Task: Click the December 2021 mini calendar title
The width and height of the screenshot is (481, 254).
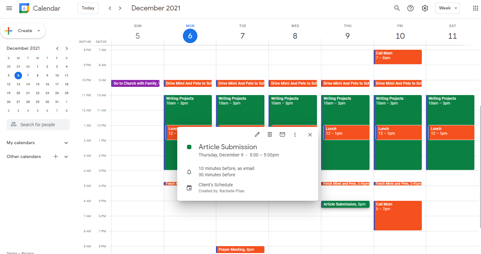Action: click(x=23, y=48)
